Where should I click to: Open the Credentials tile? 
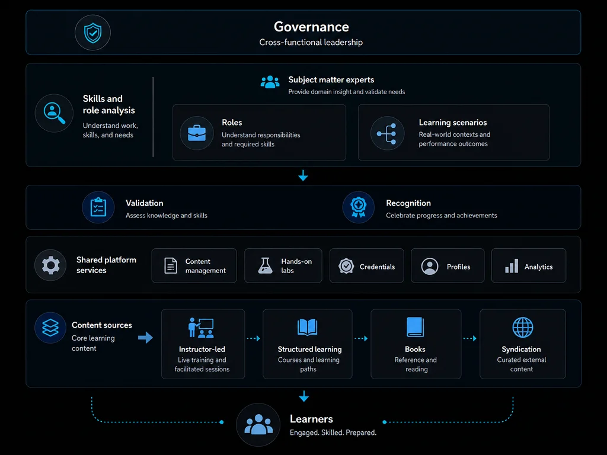[366, 266]
